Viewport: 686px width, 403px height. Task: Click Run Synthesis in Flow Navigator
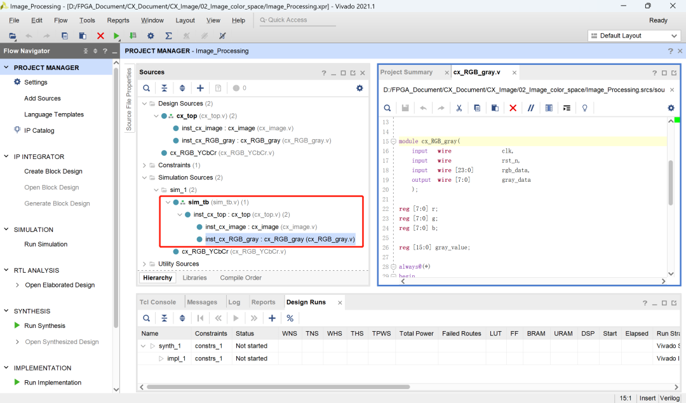coord(44,325)
